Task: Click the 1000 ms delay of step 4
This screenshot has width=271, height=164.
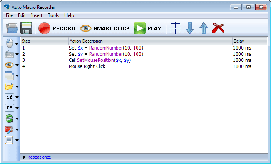Action: 242,66
